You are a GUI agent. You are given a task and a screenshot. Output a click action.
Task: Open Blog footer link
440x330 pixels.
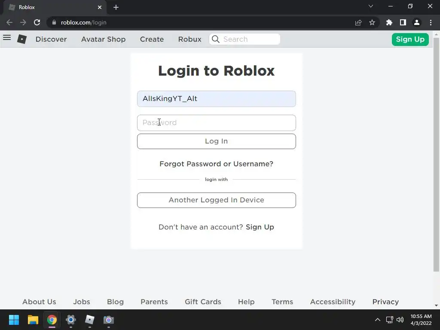pos(115,302)
